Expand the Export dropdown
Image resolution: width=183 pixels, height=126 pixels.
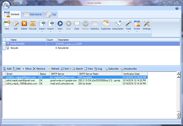pyautogui.click(x=51, y=31)
